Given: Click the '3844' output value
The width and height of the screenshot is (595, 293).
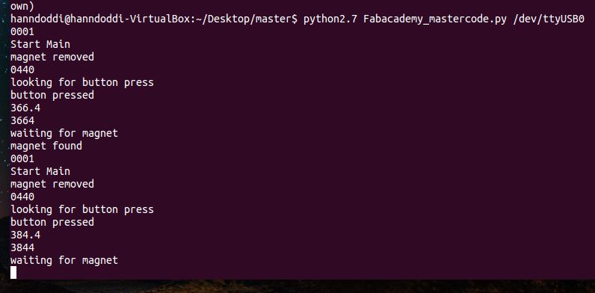Looking at the screenshot, I should [22, 247].
